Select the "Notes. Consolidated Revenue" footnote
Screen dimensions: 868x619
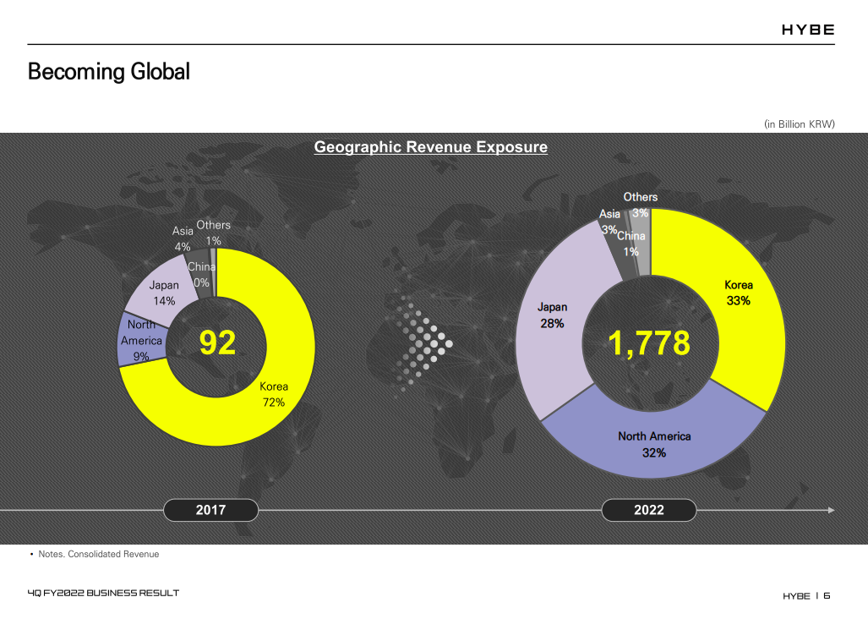pos(99,554)
